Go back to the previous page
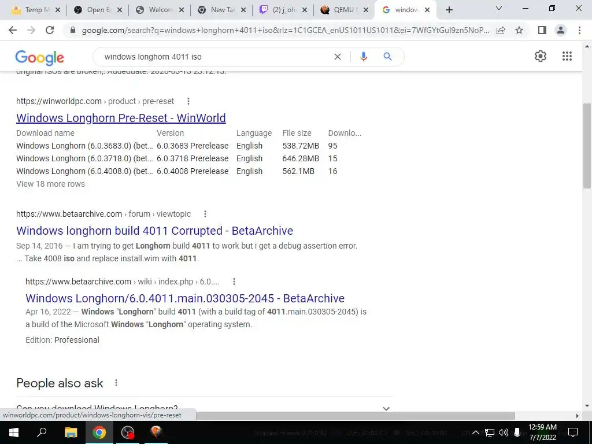The image size is (592, 444). 13,30
